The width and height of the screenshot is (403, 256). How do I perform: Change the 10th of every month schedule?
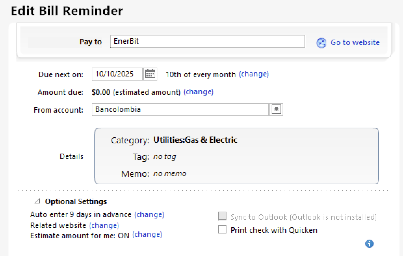tap(253, 74)
